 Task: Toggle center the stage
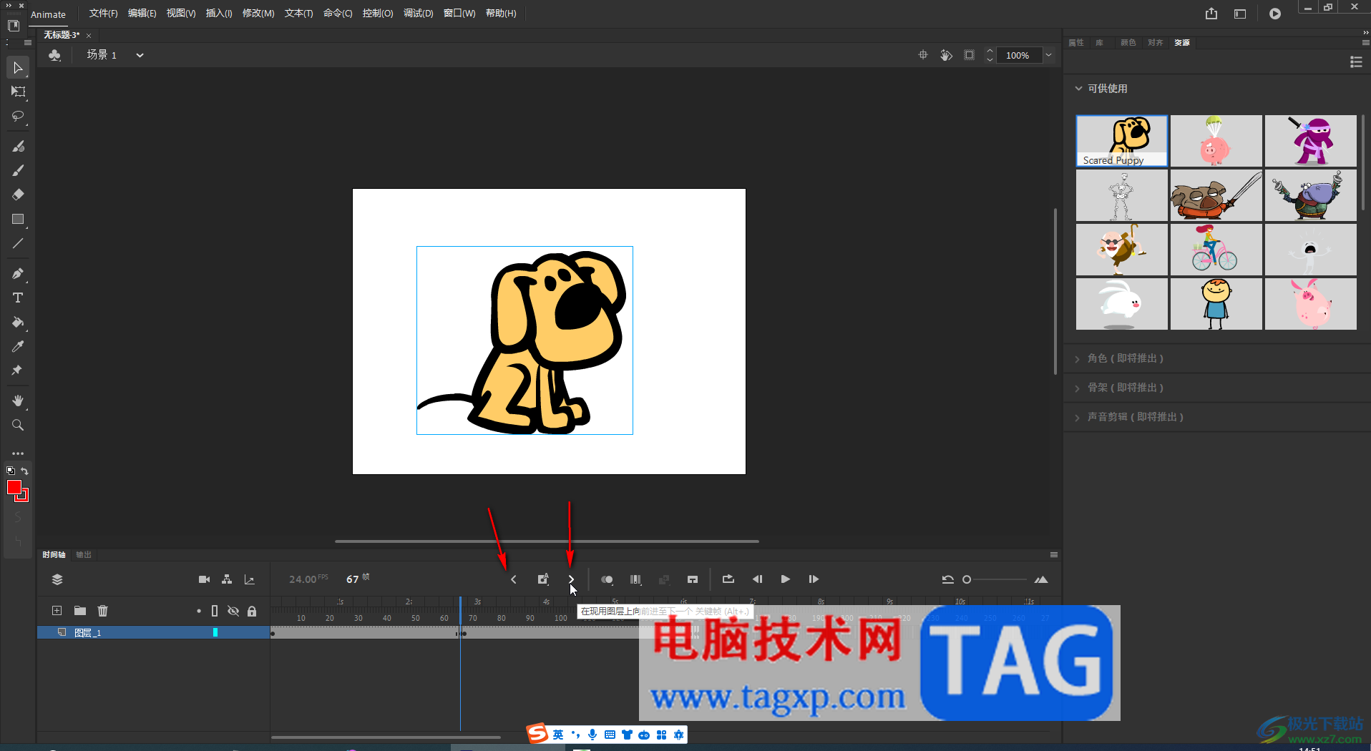(923, 55)
